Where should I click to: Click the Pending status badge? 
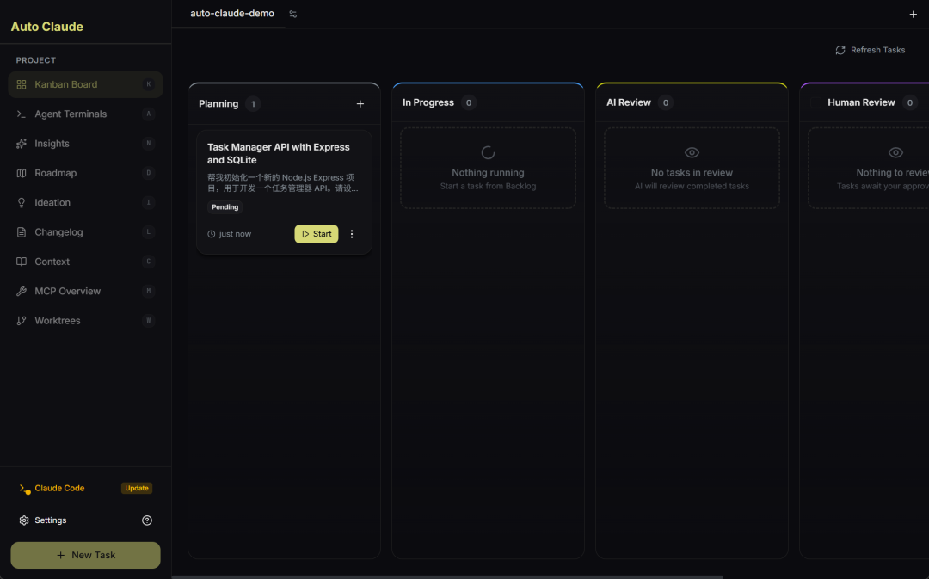[225, 206]
